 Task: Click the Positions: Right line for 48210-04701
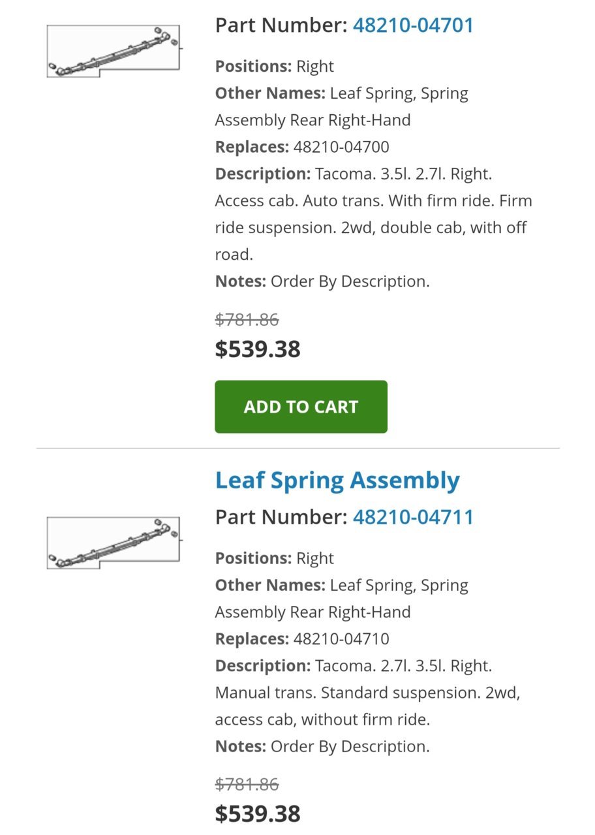[x=274, y=67]
